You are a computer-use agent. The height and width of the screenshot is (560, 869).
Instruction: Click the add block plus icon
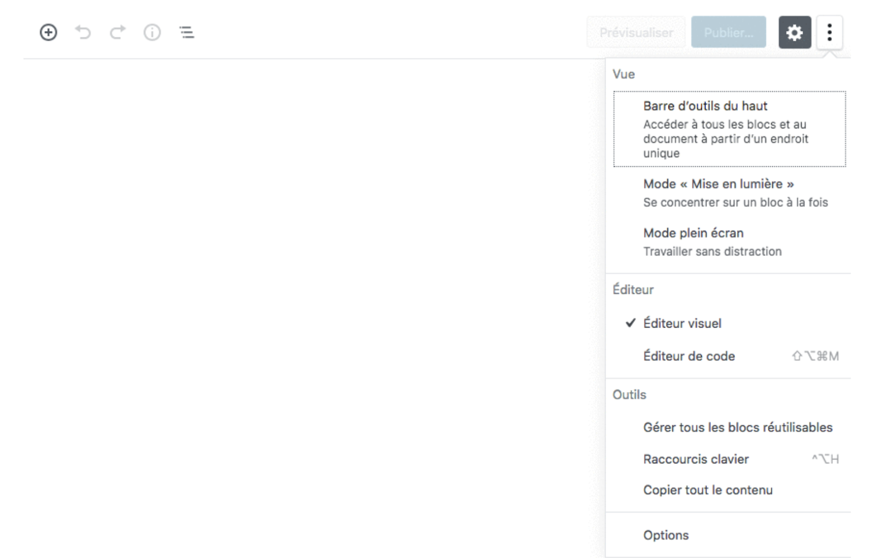[48, 33]
